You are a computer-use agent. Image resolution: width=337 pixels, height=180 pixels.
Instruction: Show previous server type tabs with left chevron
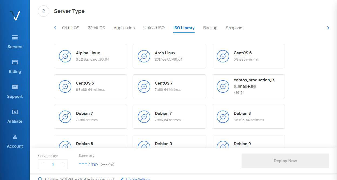click(x=55, y=28)
